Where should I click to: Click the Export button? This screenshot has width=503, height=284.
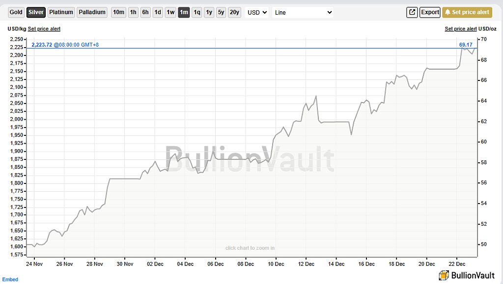point(430,12)
